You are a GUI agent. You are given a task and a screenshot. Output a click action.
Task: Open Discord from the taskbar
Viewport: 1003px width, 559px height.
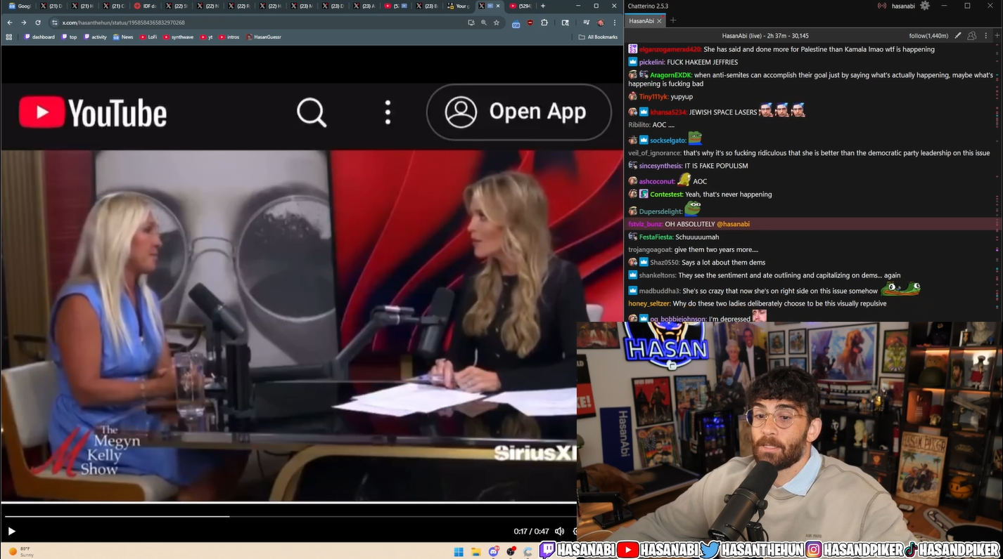(x=494, y=551)
